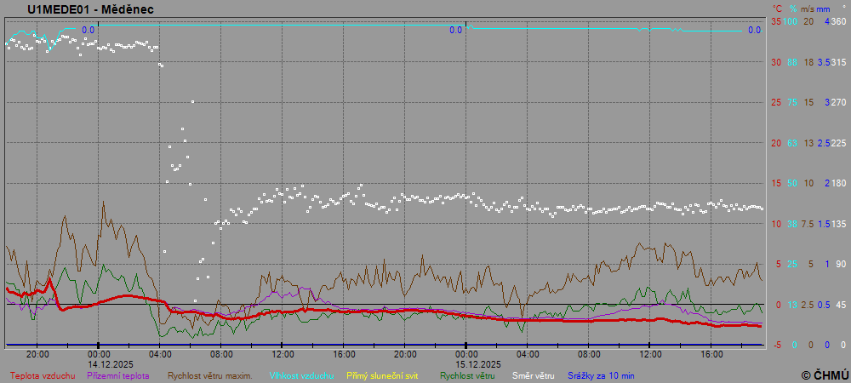Select the green 'Rychlost větru' legend label
The height and width of the screenshot is (383, 851).
467,375
